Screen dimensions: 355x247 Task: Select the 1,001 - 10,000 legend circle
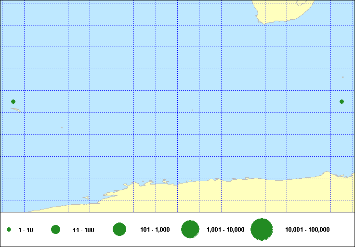pyautogui.click(x=190, y=230)
